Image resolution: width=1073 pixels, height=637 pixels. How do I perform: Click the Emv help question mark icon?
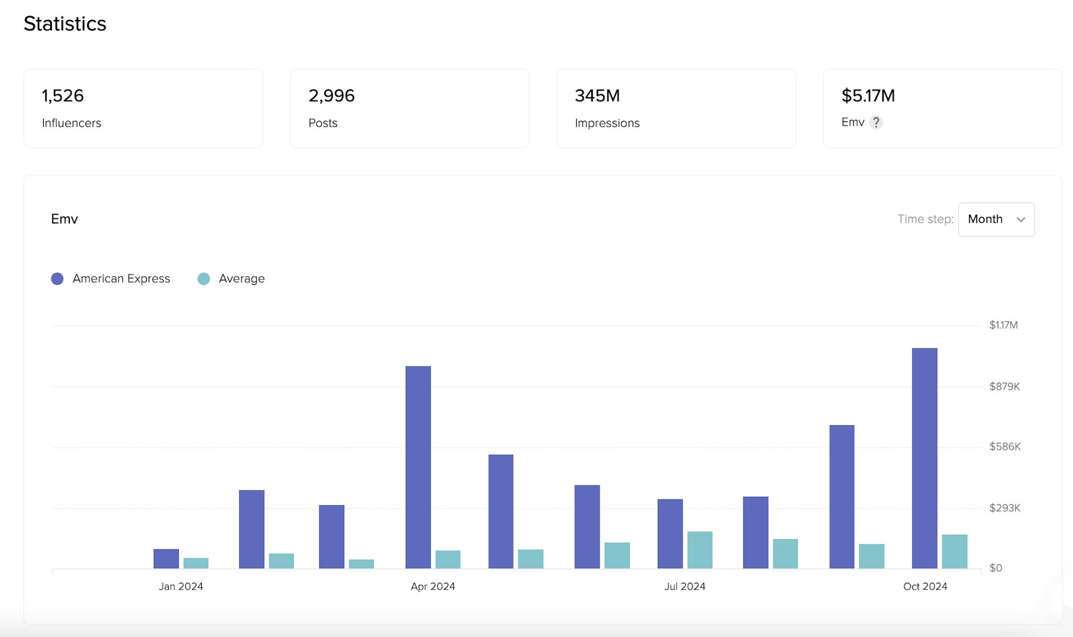(877, 122)
